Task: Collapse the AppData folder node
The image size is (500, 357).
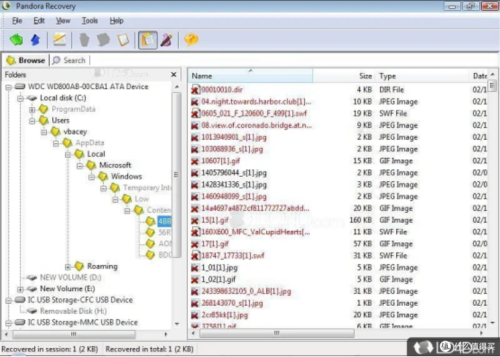Action: [56, 143]
